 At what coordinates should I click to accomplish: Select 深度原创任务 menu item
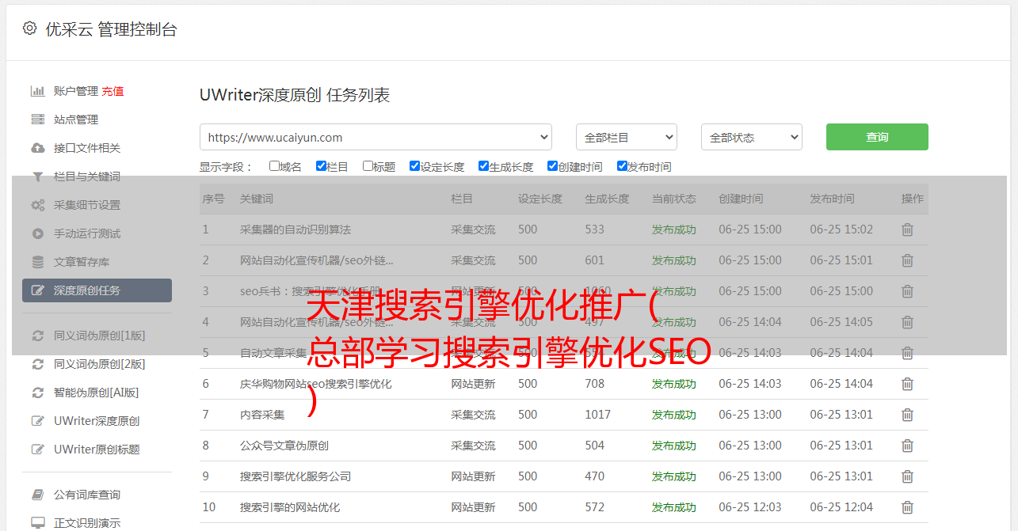click(97, 290)
